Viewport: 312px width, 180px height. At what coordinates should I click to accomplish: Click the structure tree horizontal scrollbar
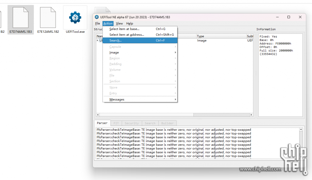coord(147,115)
